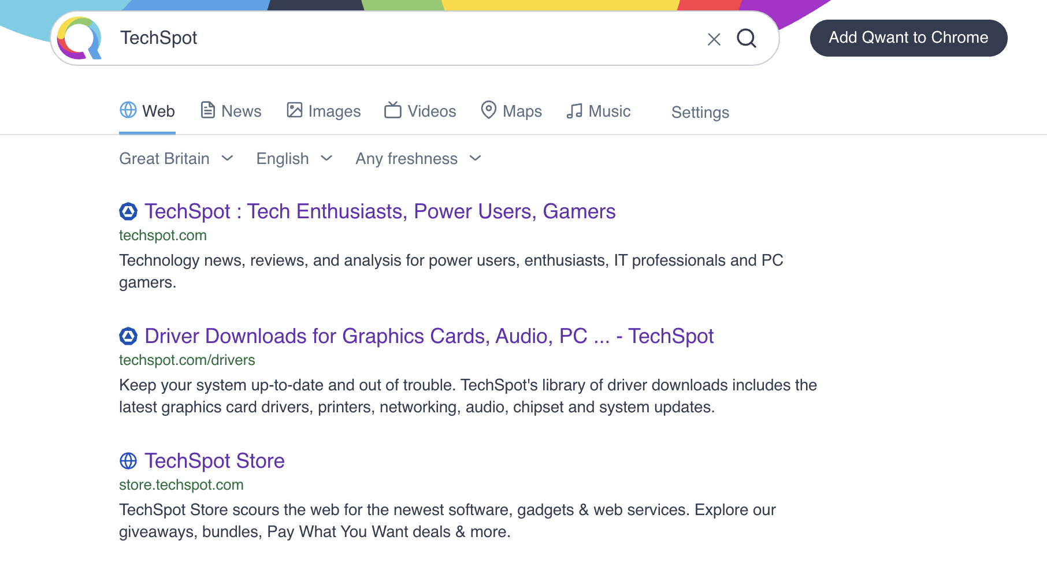Screen dimensions: 1047x574
Task: Select the Web tab
Action: (147, 111)
